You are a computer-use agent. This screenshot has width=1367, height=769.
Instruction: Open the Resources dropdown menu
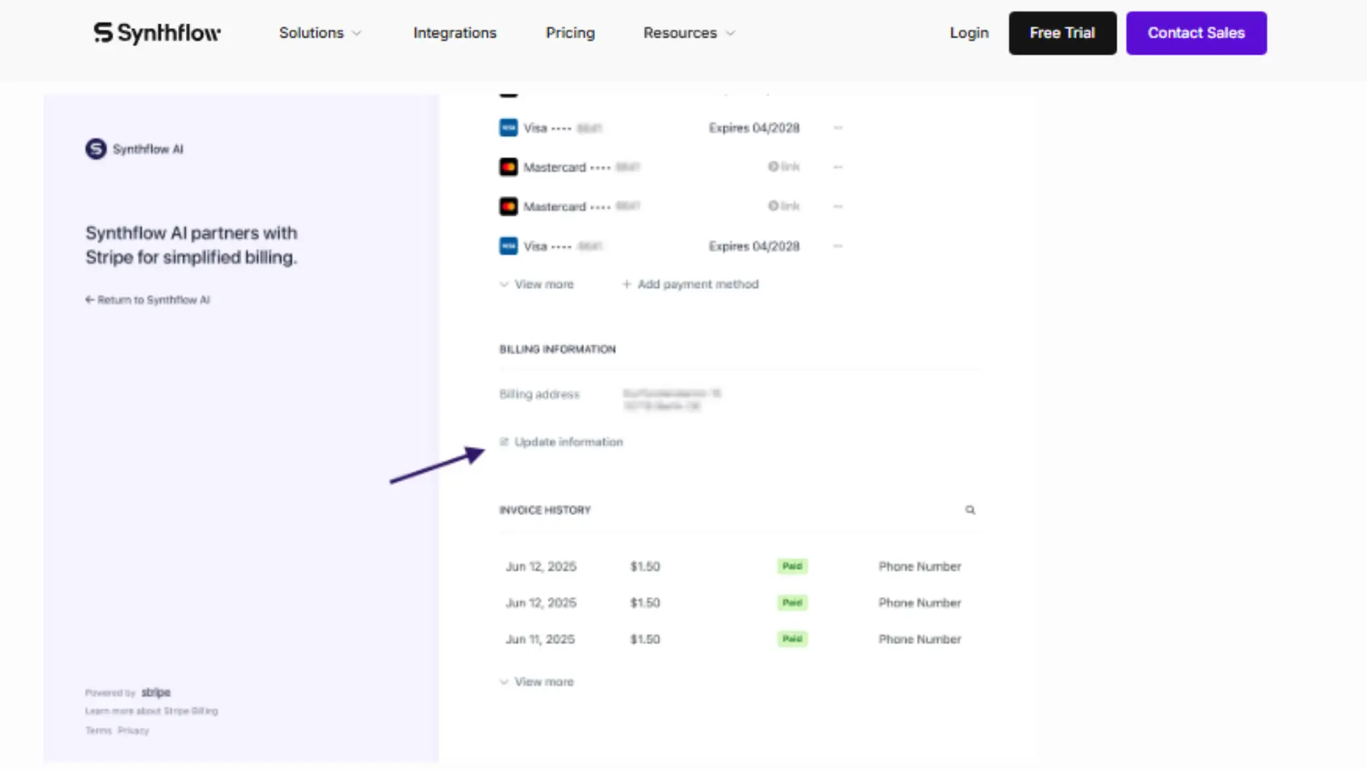pos(687,33)
